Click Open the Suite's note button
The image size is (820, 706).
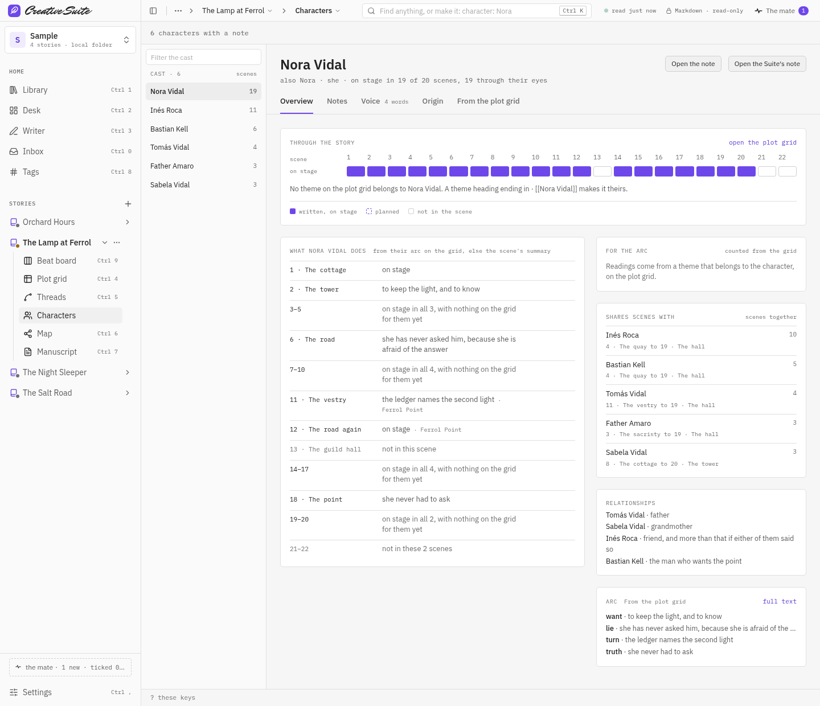click(x=767, y=64)
